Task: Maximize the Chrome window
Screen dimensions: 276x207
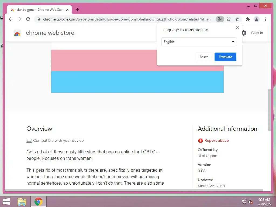Action: [256, 6]
